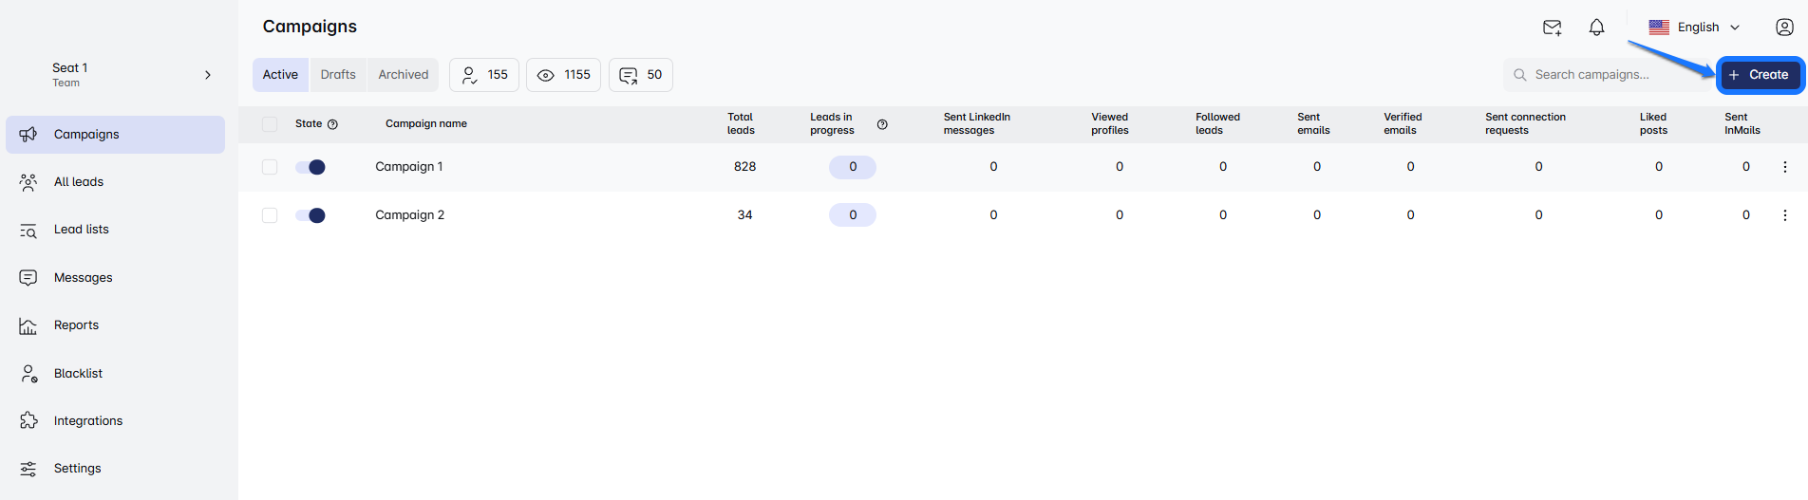The image size is (1808, 500).
Task: Switch to the Archived tab
Action: point(403,75)
